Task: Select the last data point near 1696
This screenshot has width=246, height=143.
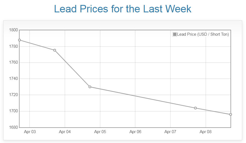Action: click(231, 114)
